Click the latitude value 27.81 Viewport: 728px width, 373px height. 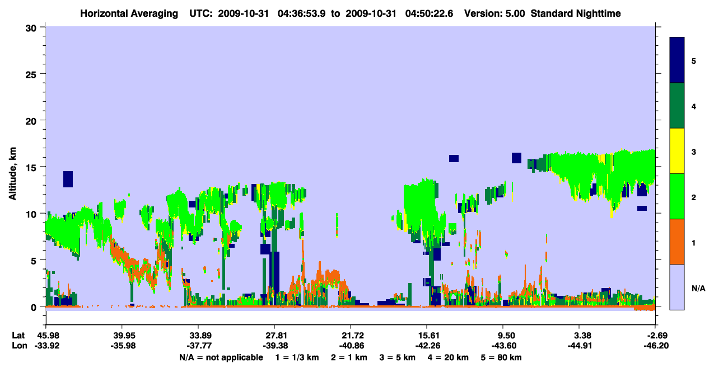click(274, 336)
